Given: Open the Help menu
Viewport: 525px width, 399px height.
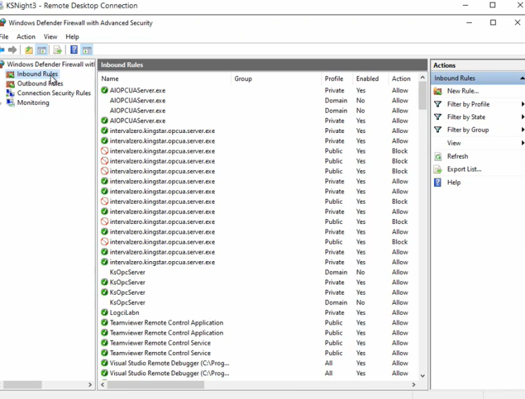Looking at the screenshot, I should pos(72,37).
